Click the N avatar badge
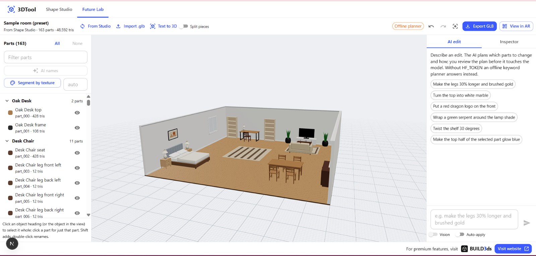Screen dimensions: 536x256 (x=12, y=244)
